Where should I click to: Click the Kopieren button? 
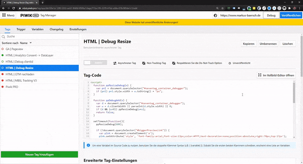[248, 44]
